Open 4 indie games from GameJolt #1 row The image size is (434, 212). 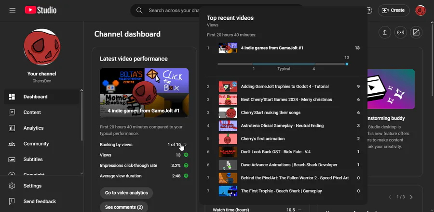(x=283, y=48)
